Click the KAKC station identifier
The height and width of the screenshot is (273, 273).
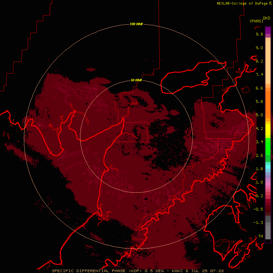coord(177,271)
